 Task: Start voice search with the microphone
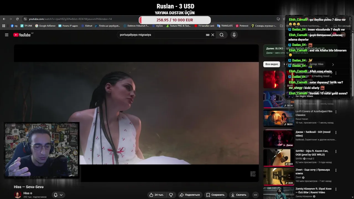pos(234,35)
